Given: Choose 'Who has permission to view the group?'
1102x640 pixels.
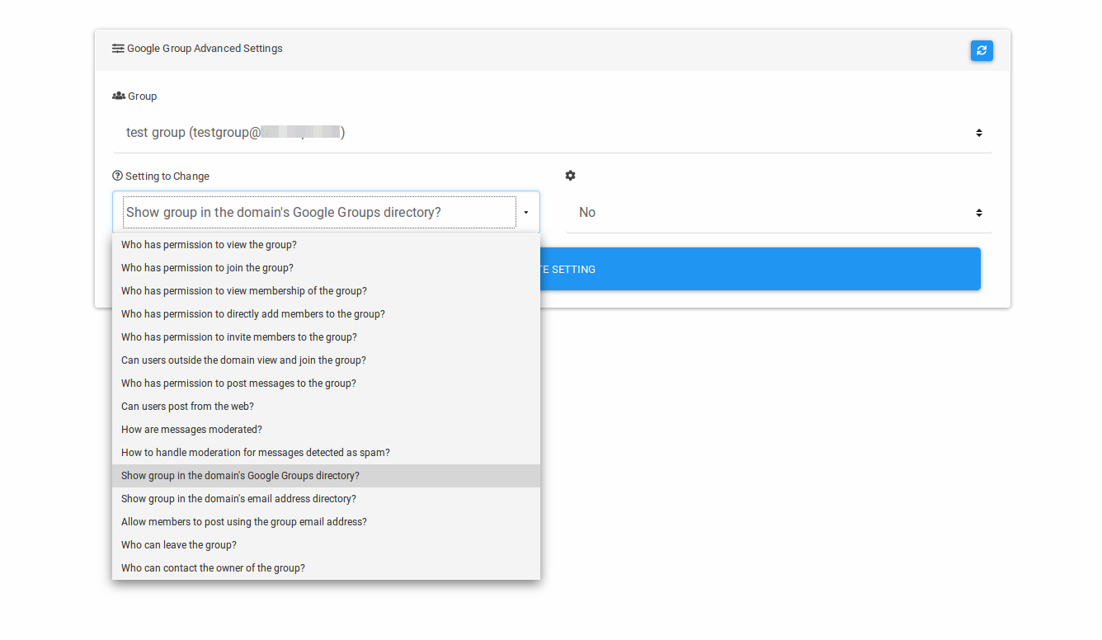Looking at the screenshot, I should click(326, 245).
